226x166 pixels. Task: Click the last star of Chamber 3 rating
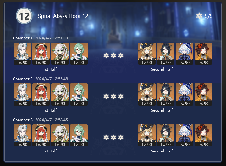tap(121, 137)
